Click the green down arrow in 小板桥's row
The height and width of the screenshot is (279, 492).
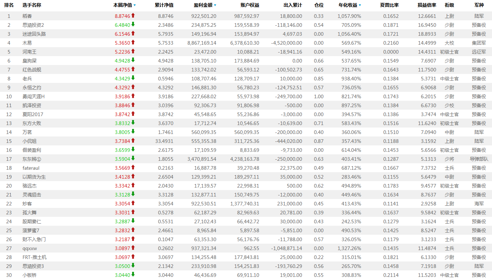[x=133, y=274]
